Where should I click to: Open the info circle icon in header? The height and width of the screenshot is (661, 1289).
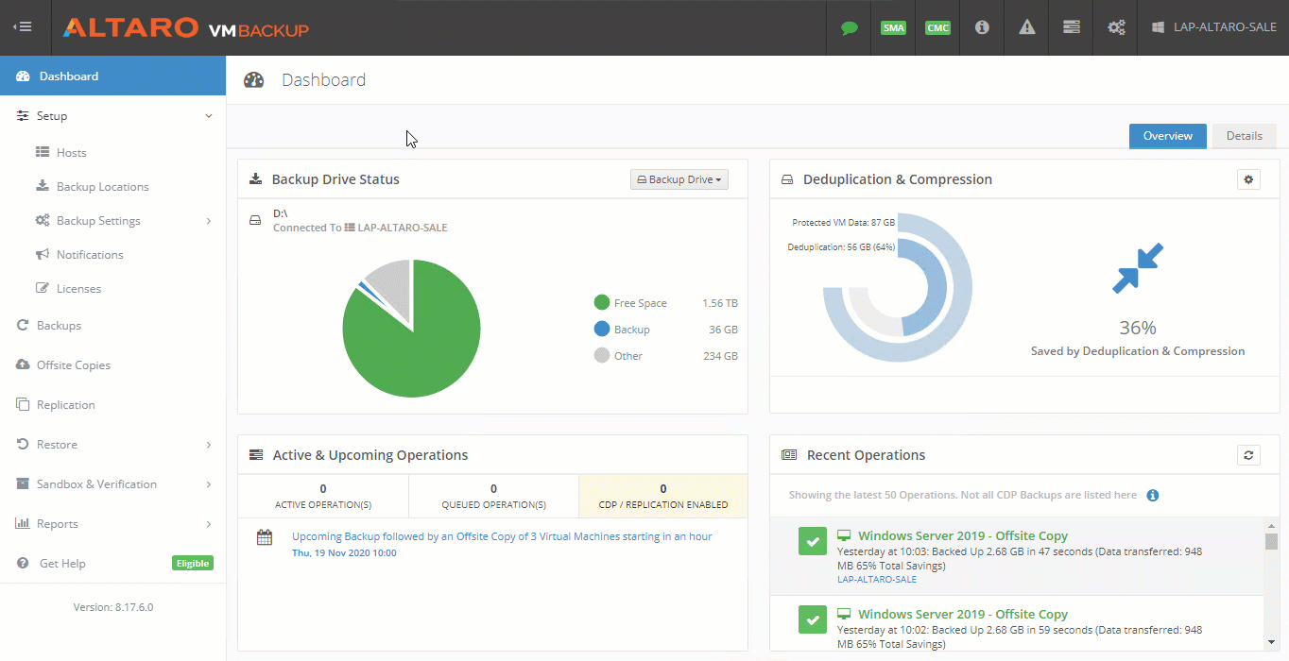982,27
